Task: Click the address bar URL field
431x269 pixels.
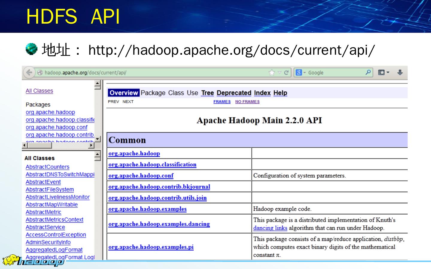Action: 150,73
